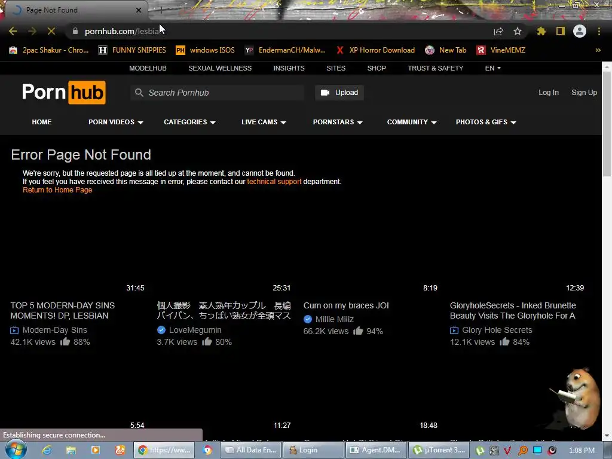This screenshot has width=612, height=459.
Task: Open the windows ISOS bookmark
Action: (x=206, y=50)
